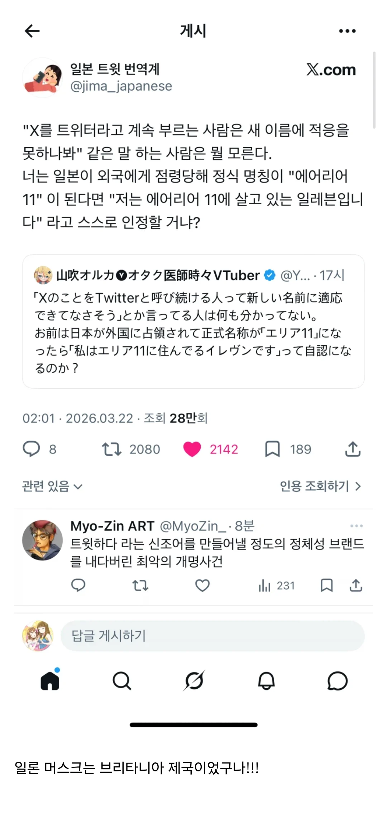Tap the reply bubble icon showing 8
This screenshot has height=838, width=387.
[x=32, y=449]
